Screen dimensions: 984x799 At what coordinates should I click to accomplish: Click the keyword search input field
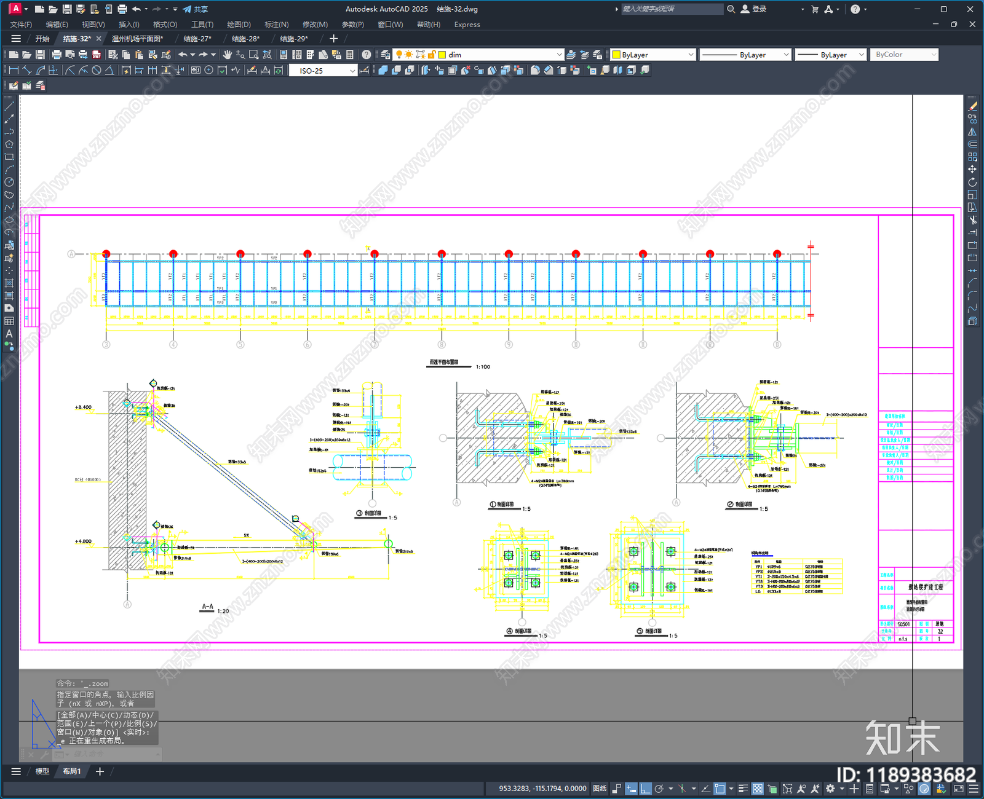click(672, 9)
